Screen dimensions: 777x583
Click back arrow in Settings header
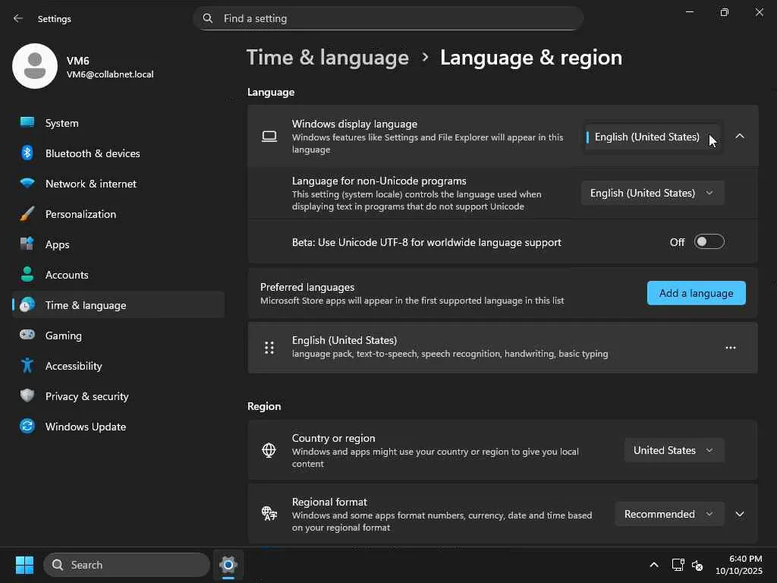(18, 18)
